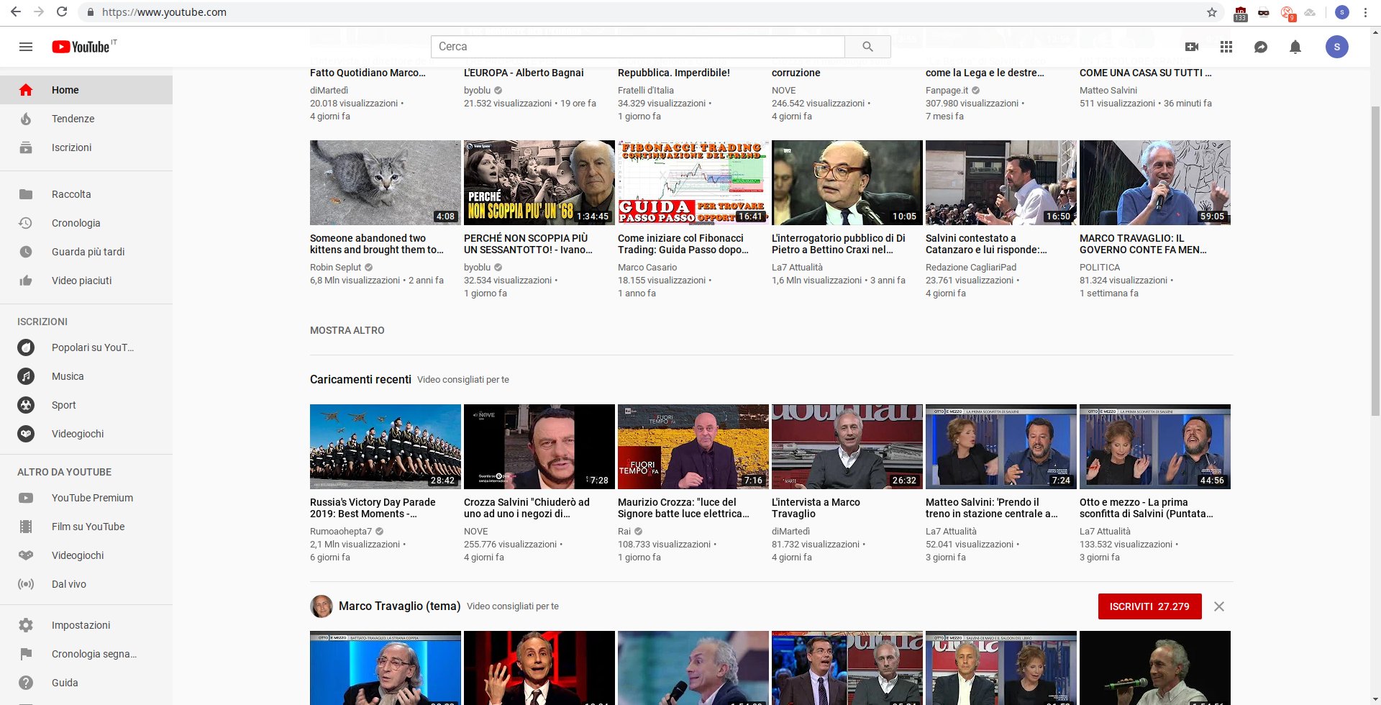Click the Sport channel icon
Viewport: 1381px width, 705px height.
click(x=26, y=405)
